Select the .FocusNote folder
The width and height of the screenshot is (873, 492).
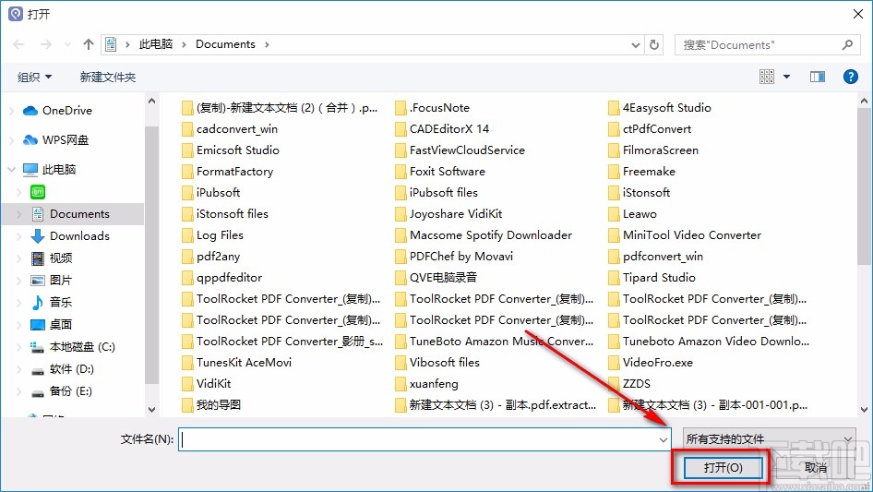(433, 108)
